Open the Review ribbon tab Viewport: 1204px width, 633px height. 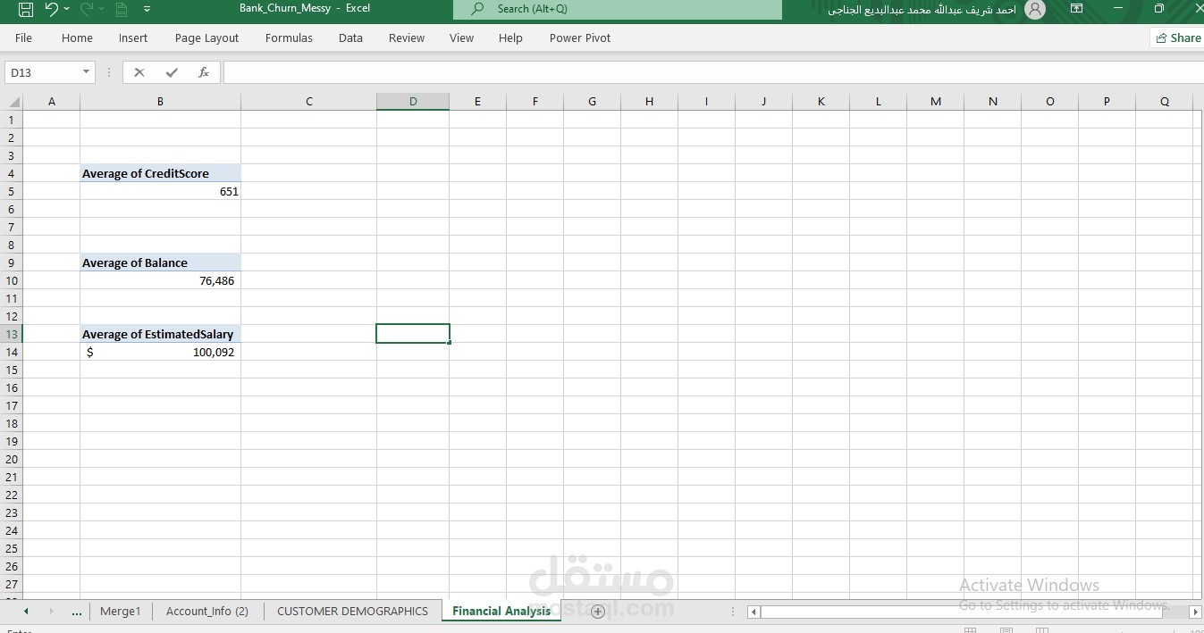[407, 37]
